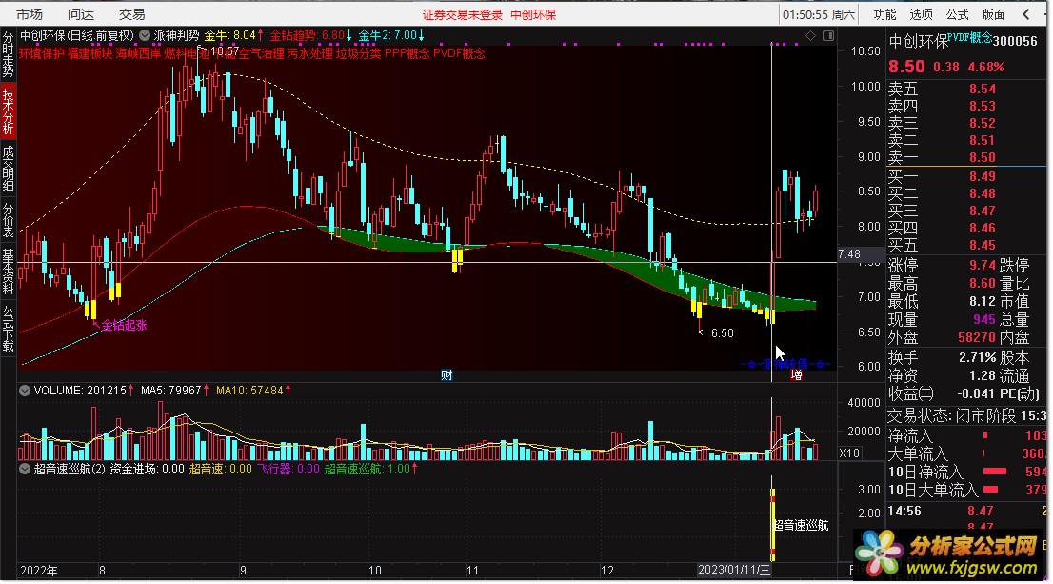Click the 换手 value 2.71%
The image size is (1053, 584).
[977, 357]
